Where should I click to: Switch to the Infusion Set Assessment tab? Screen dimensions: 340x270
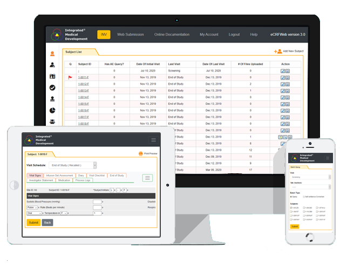point(58,175)
